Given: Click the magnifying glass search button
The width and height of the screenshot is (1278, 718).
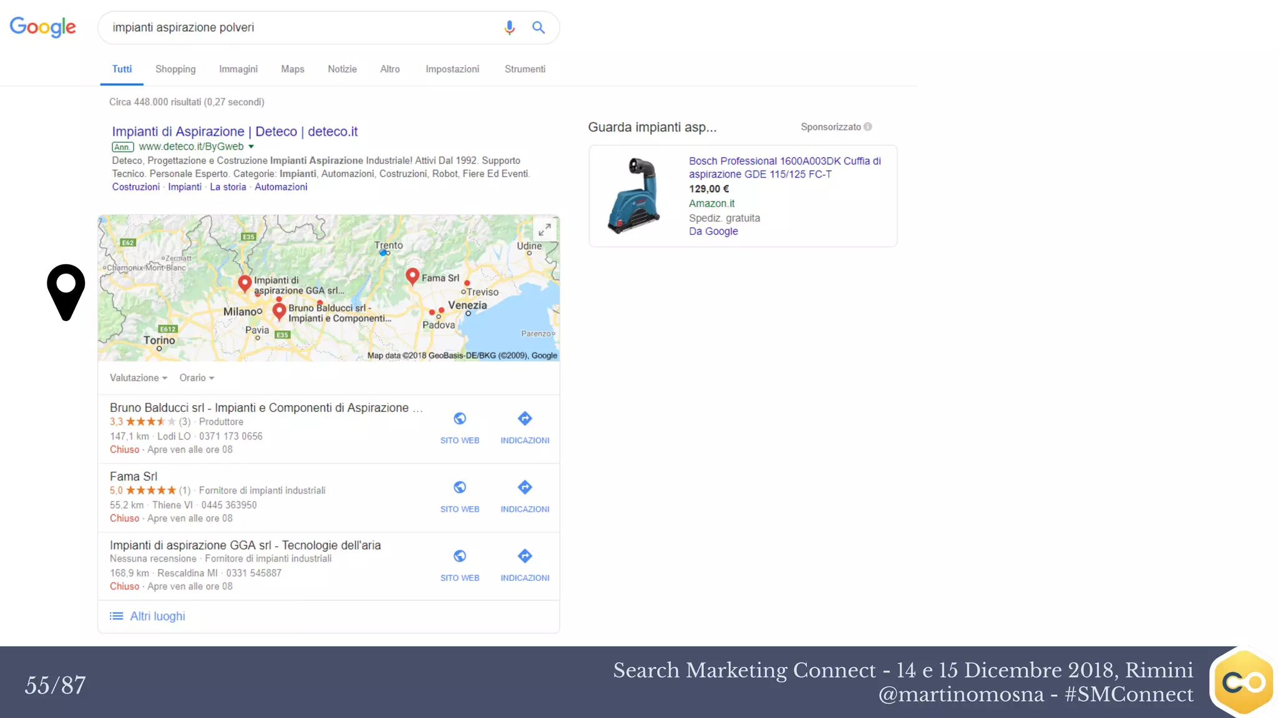Looking at the screenshot, I should [x=538, y=27].
